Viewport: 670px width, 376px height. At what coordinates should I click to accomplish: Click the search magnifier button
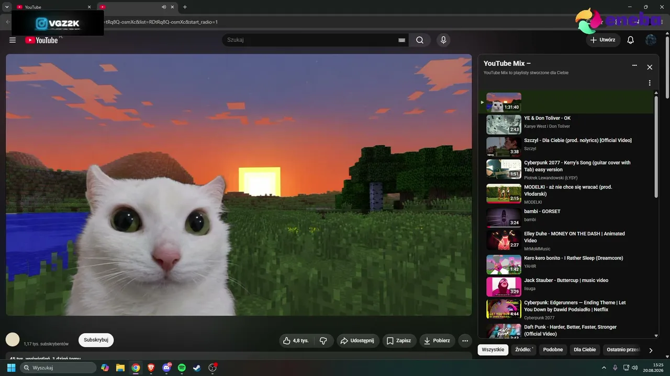point(420,40)
